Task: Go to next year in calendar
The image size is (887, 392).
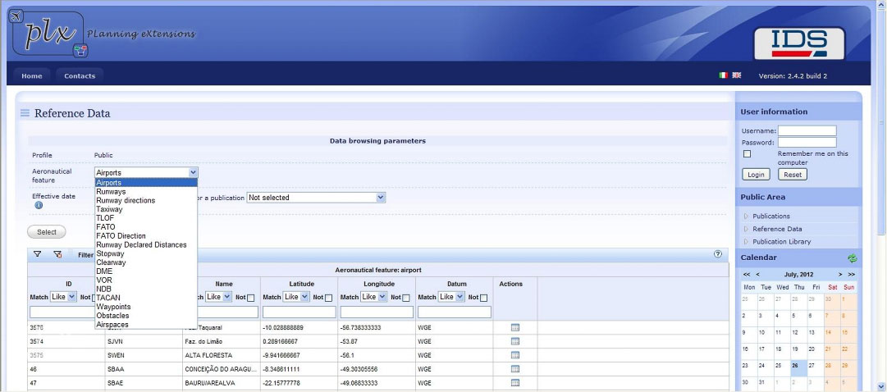Action: pos(852,275)
